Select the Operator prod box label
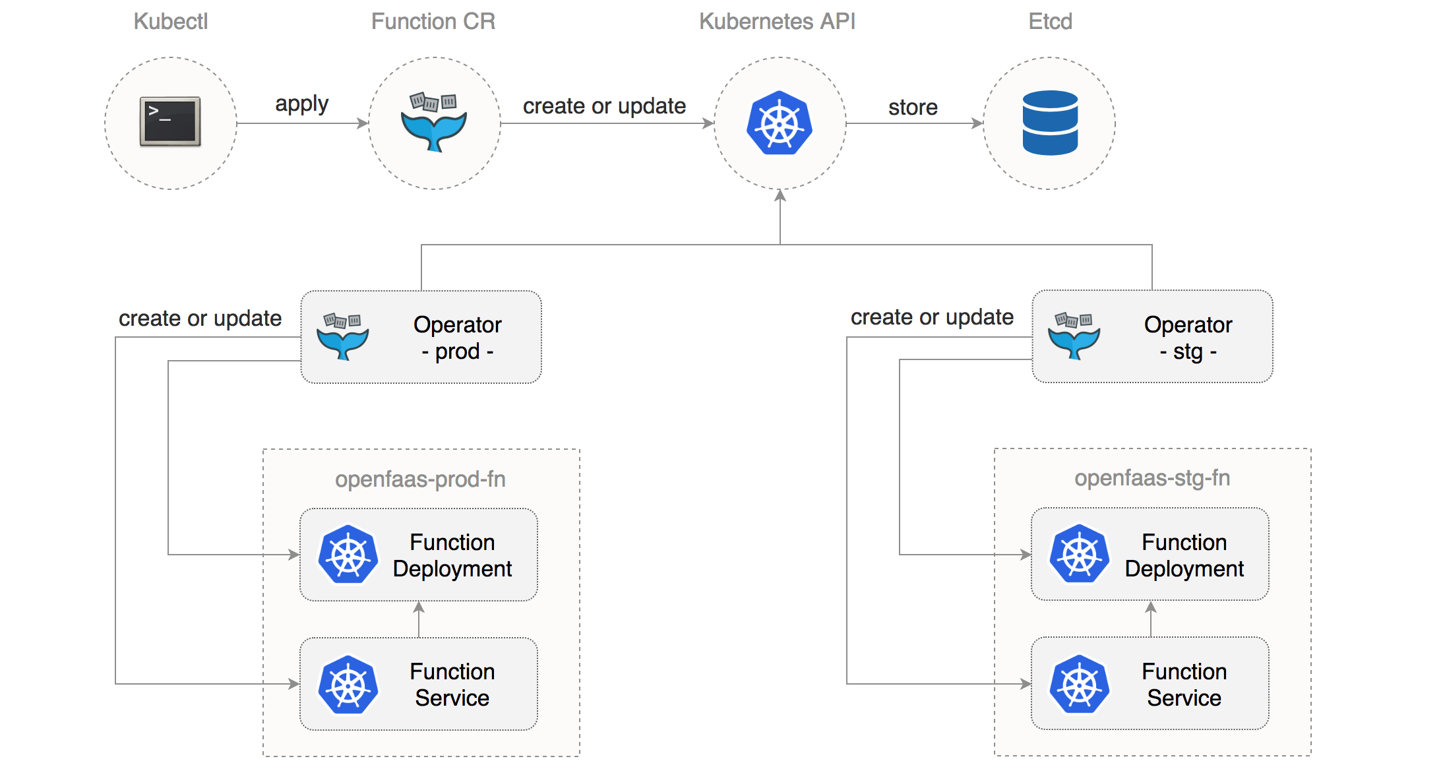Image resolution: width=1443 pixels, height=769 pixels. [x=457, y=338]
